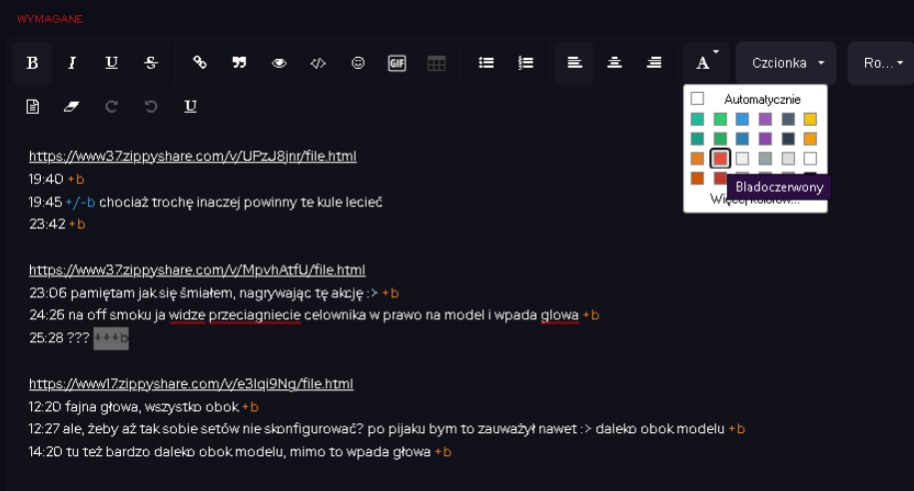
Task: Align text to the left
Action: click(574, 63)
